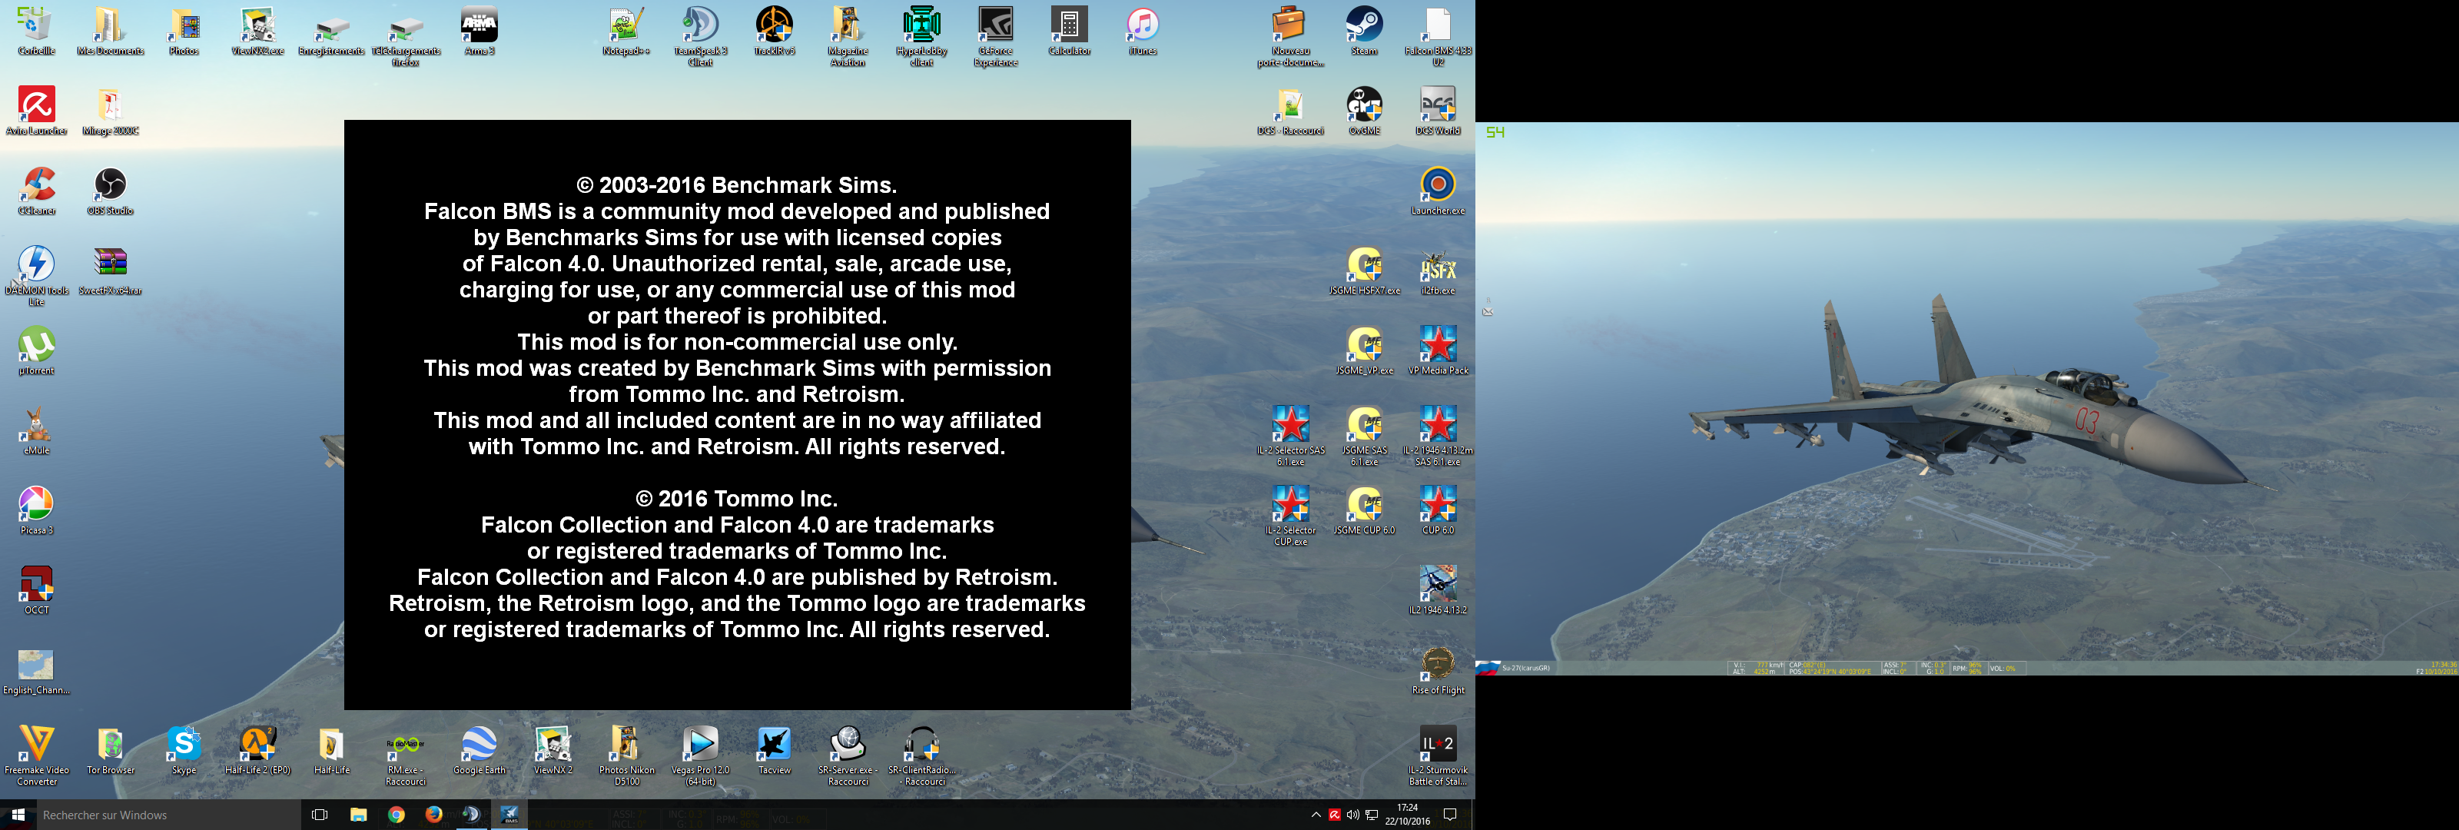Launch IL2 1946 4.13.2 shortcut

click(1438, 590)
